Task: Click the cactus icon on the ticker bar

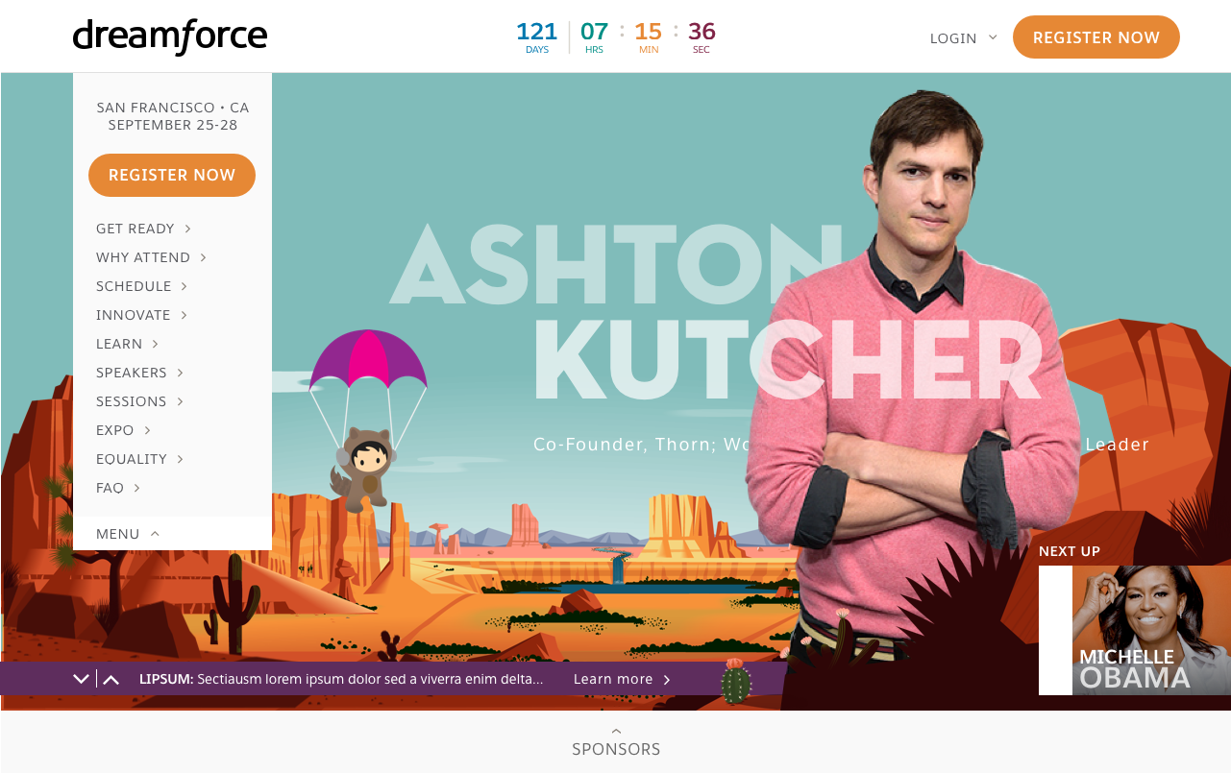Action: click(735, 681)
